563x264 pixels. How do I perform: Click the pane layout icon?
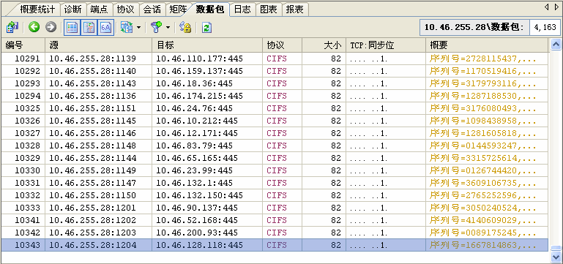pos(127,27)
